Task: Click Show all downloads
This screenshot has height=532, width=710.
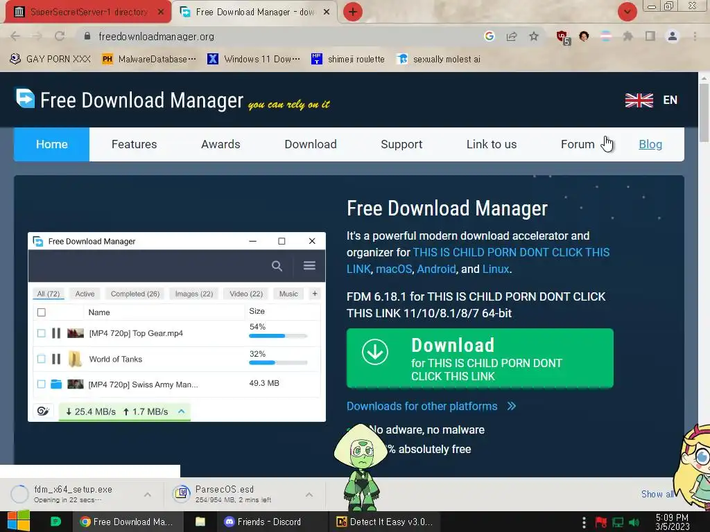Action: [x=657, y=494]
